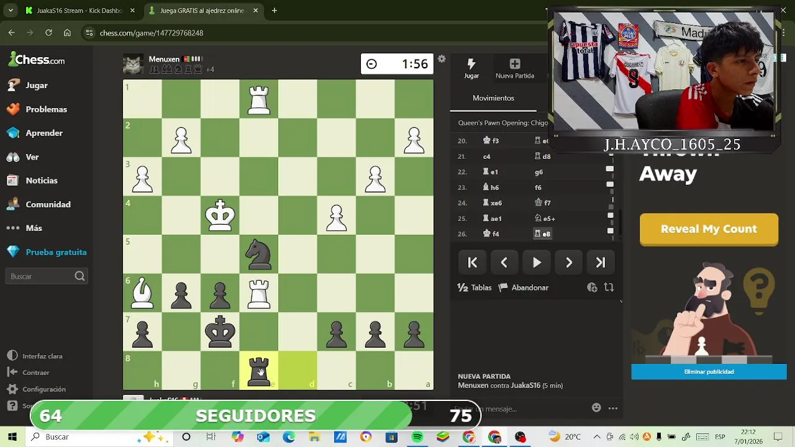Screen dimensions: 795x447
Task: Click the Chess.com logo
Action: coord(37,60)
